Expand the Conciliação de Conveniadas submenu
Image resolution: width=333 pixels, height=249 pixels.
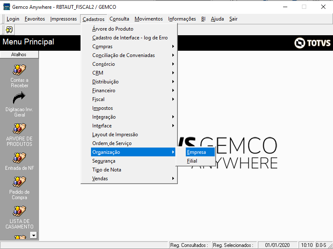click(133, 55)
